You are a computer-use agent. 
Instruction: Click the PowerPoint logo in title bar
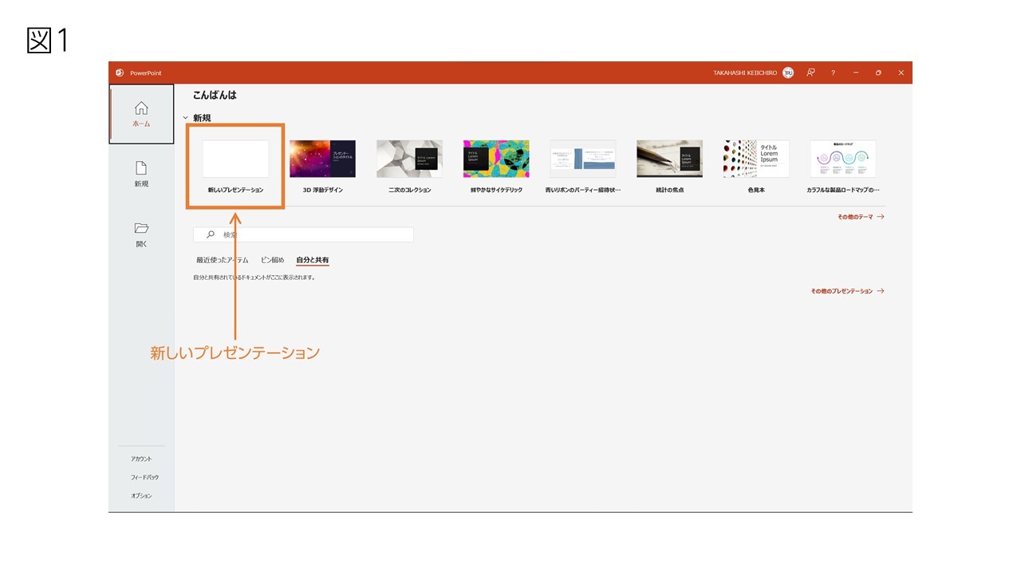pyautogui.click(x=120, y=73)
